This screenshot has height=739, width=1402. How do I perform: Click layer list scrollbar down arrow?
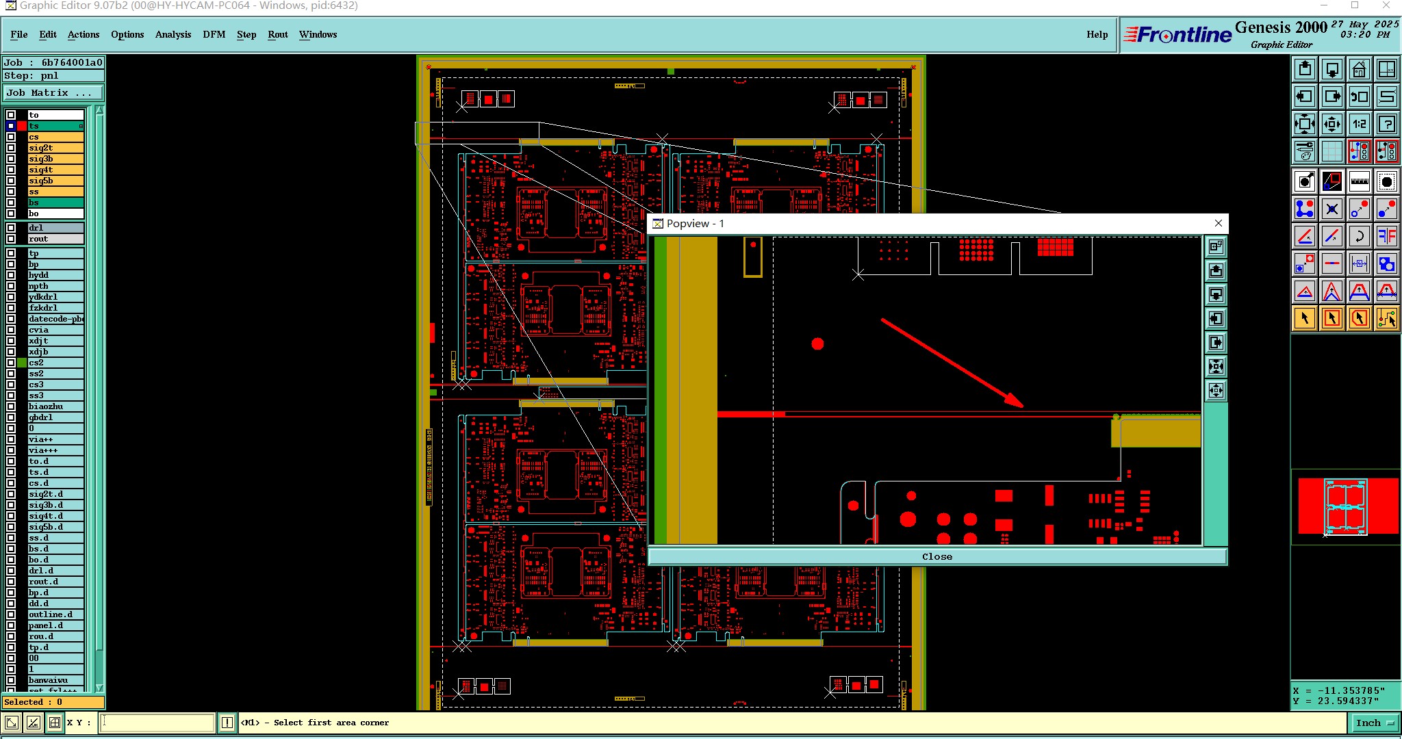[99, 687]
